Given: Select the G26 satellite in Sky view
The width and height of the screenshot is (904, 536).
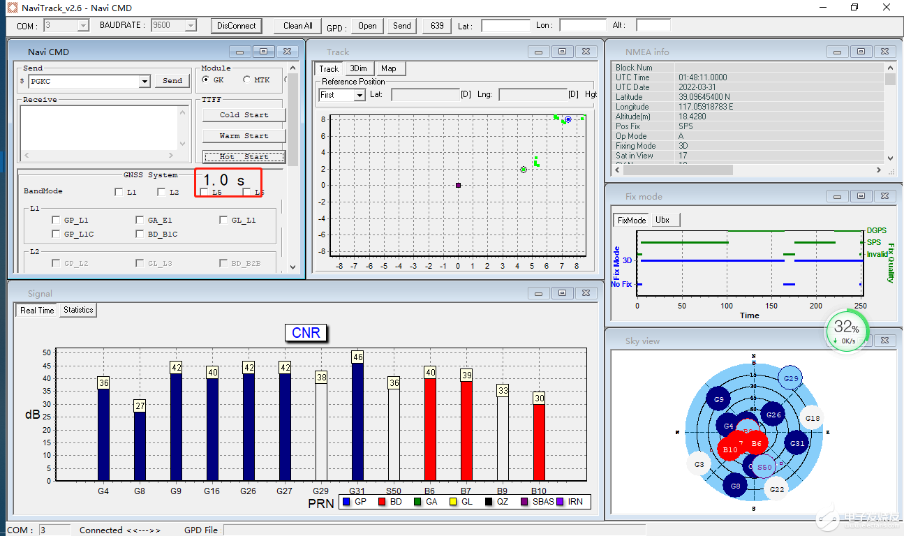Looking at the screenshot, I should [x=773, y=415].
